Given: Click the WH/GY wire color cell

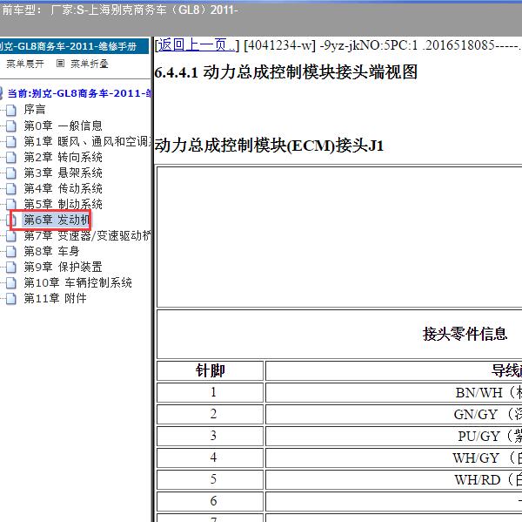Looking at the screenshot, I should coord(394,458).
